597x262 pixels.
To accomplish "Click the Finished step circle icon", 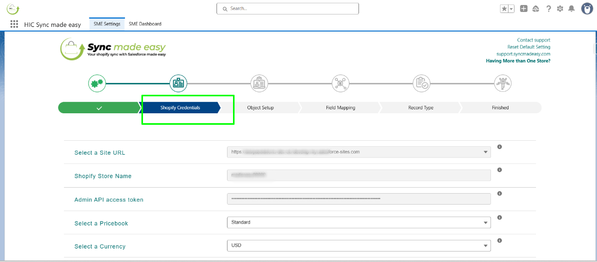I will [x=502, y=83].
